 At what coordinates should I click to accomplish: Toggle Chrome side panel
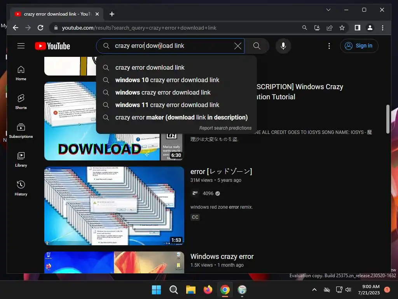click(x=358, y=28)
